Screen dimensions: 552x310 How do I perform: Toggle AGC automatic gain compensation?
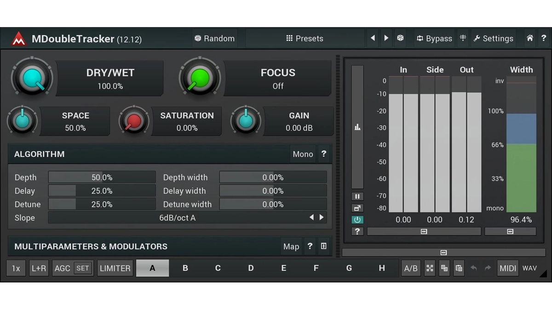63,268
